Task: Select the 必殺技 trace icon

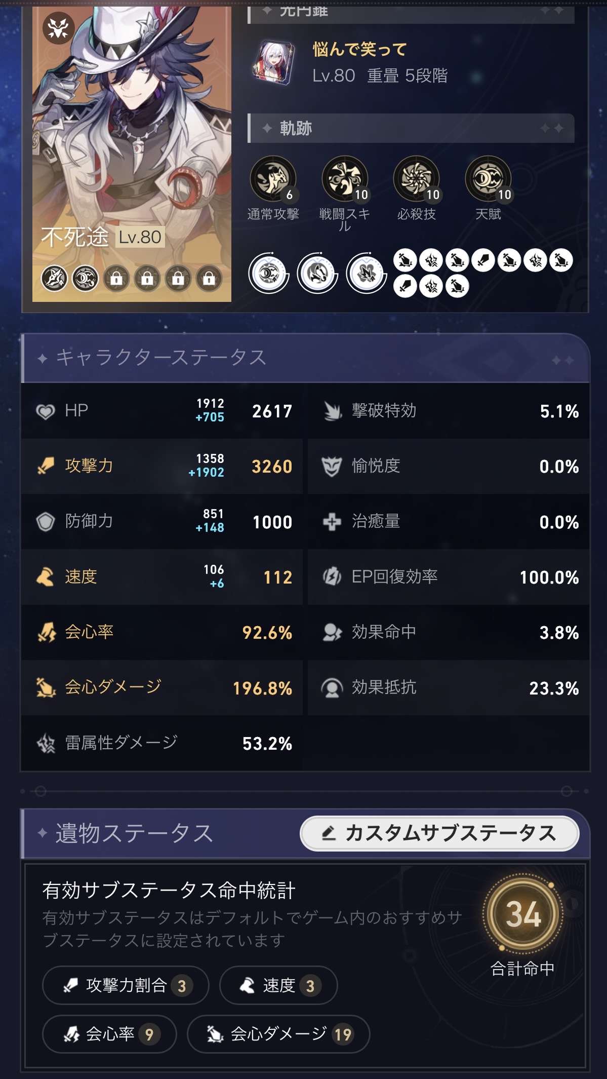Action: pos(417,179)
